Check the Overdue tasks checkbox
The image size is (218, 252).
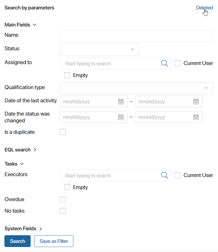[63, 199]
